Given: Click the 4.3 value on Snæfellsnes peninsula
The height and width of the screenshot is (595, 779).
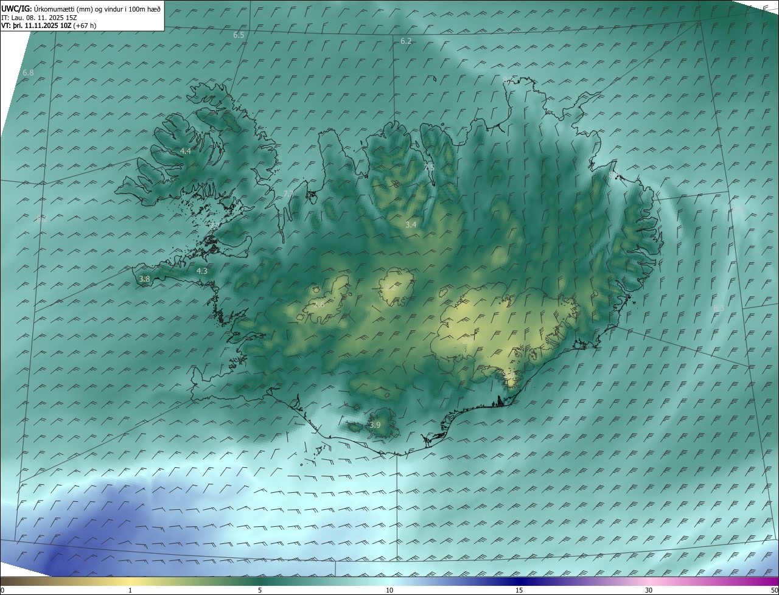Looking at the screenshot, I should (x=202, y=271).
